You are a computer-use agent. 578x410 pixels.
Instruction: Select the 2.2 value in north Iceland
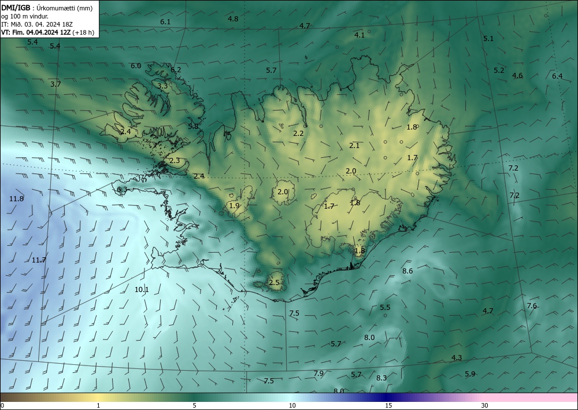click(298, 134)
